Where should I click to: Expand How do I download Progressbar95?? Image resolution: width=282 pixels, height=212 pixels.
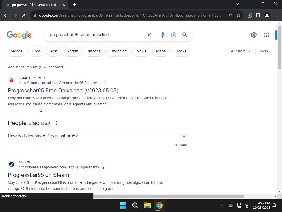(x=97, y=136)
